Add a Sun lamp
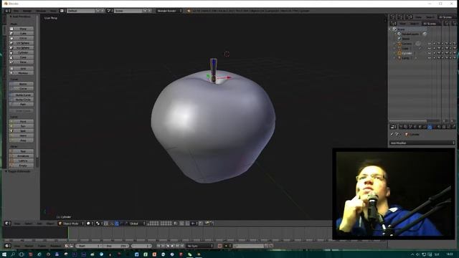Image resolution: width=459 pixels, height=258 pixels. (22, 126)
